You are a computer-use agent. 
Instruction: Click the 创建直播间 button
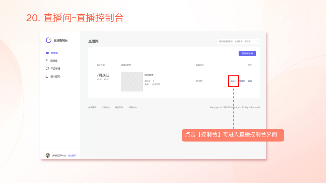(x=247, y=53)
